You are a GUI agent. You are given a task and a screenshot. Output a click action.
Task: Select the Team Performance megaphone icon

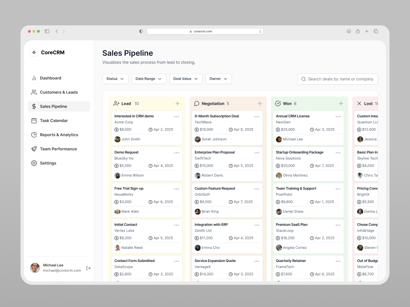tap(34, 149)
